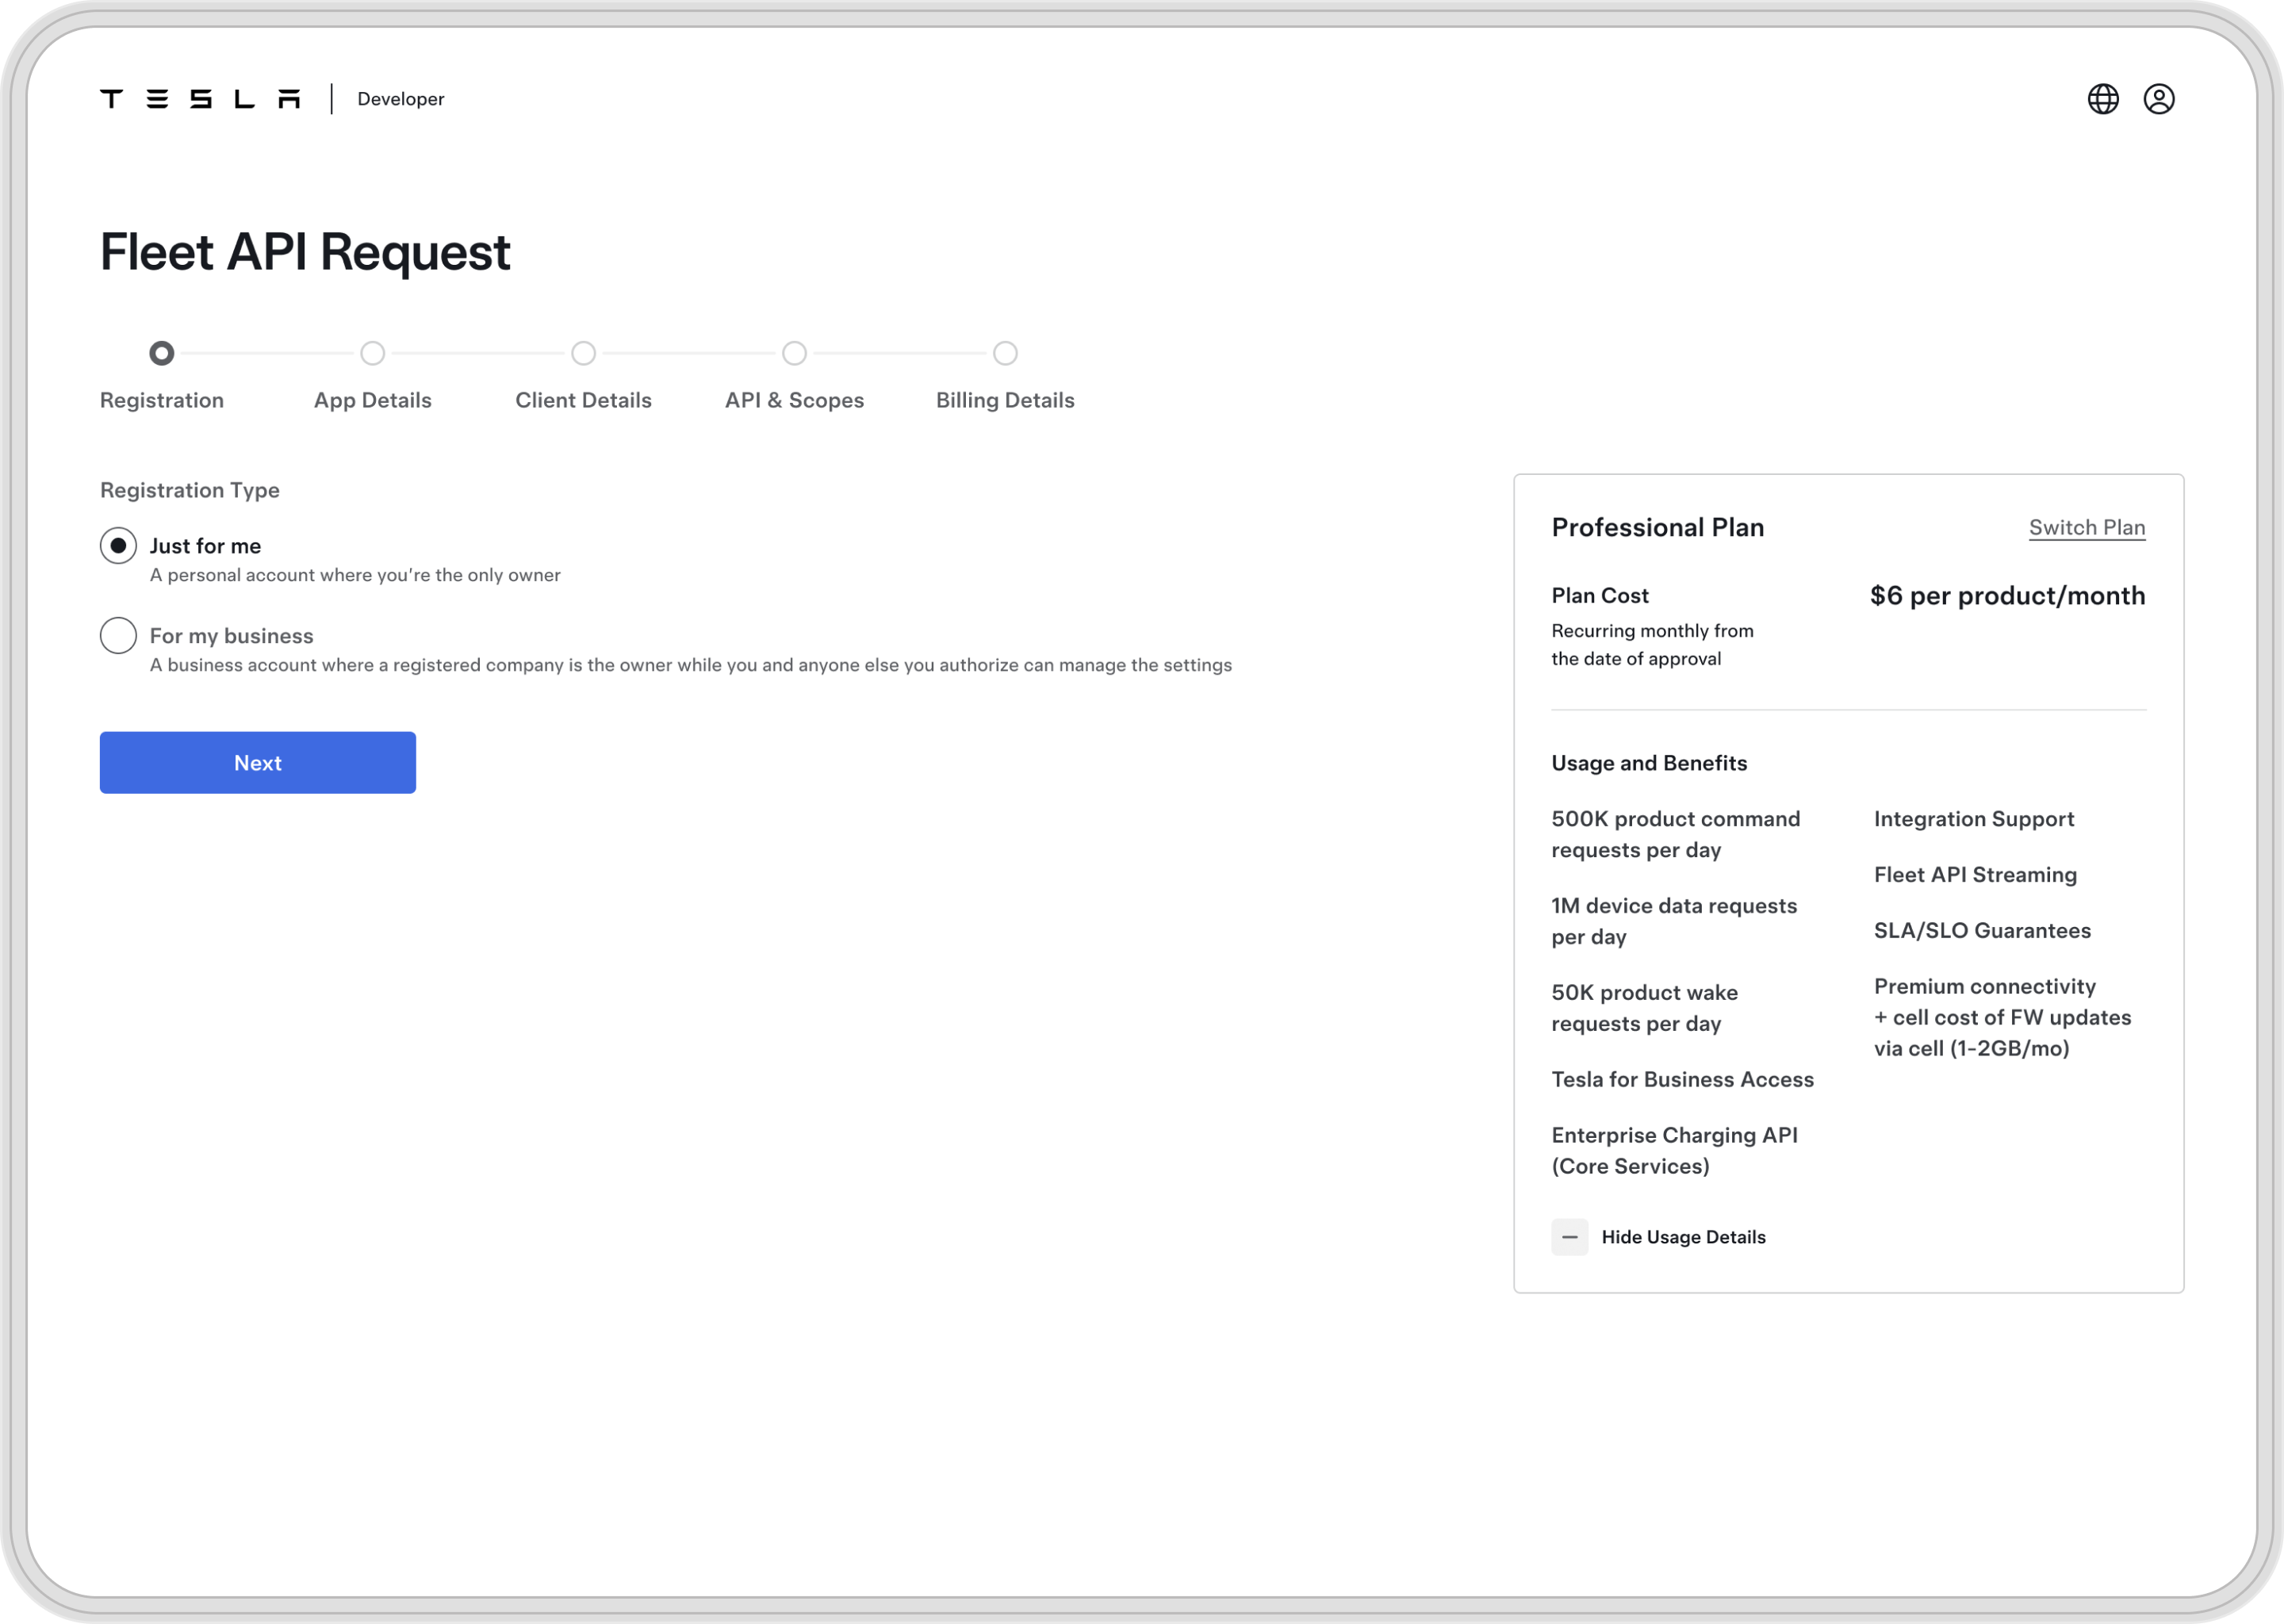Click the 'Fleet API Request' page title

point(305,252)
